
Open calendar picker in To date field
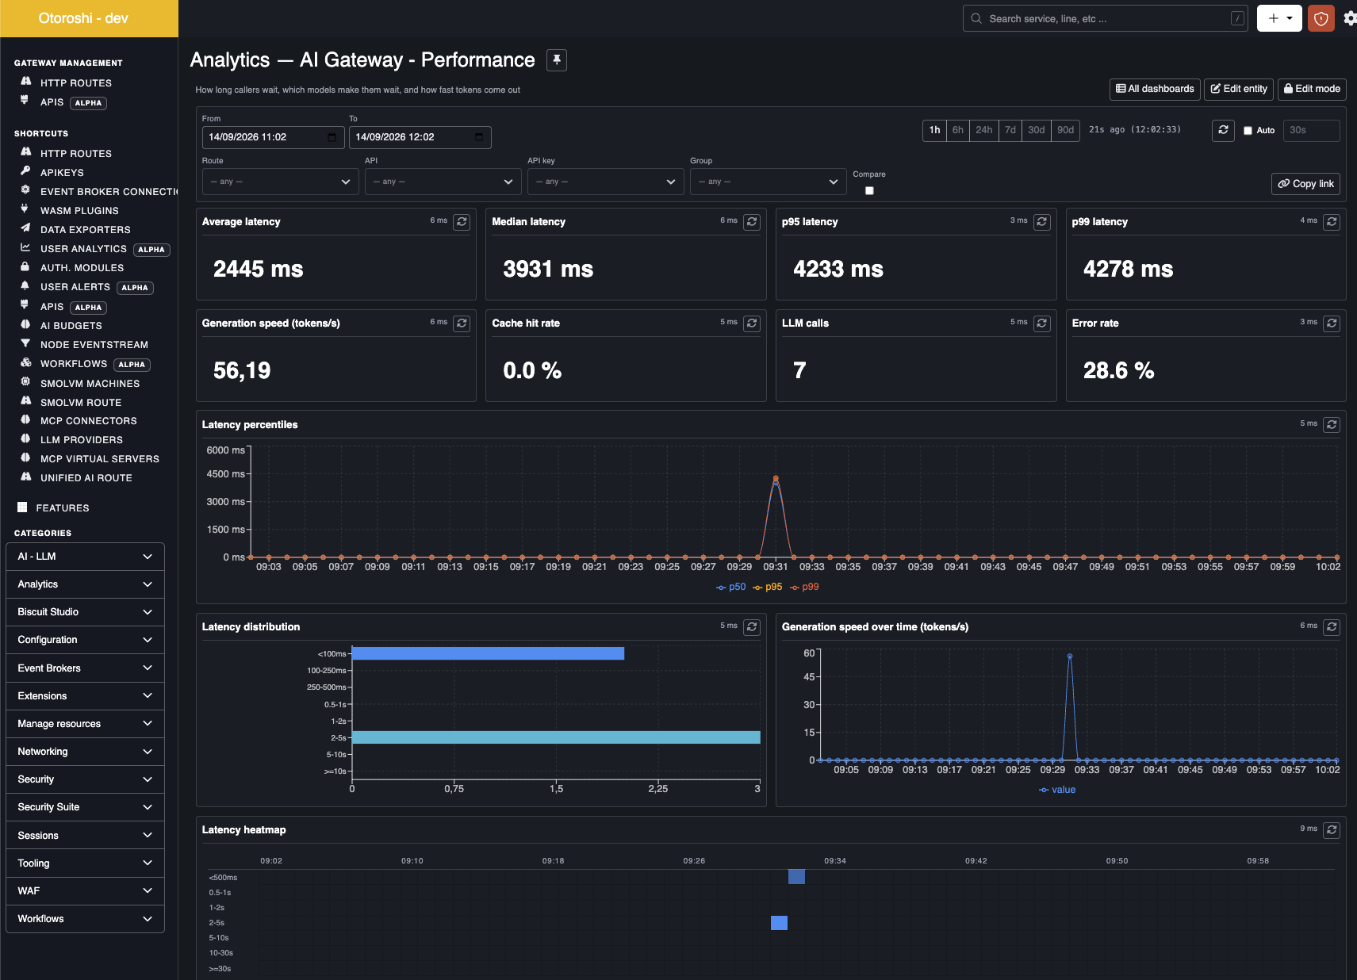(479, 137)
